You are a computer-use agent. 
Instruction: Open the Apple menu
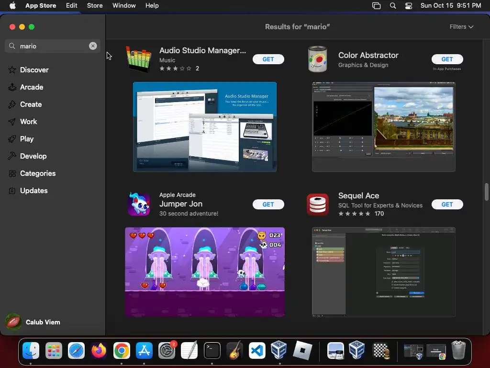12,5
